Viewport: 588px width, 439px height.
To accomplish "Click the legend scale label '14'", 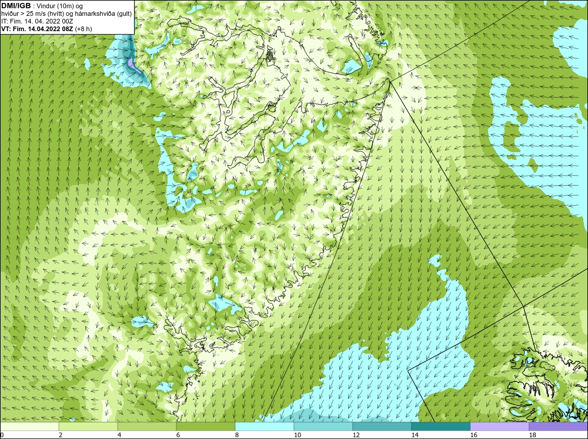I will pos(415,435).
